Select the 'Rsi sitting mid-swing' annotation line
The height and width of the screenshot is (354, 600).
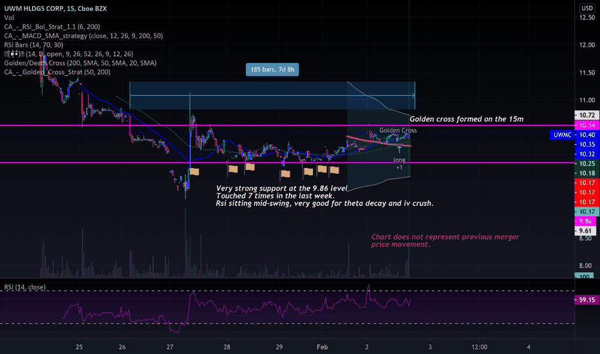point(324,203)
